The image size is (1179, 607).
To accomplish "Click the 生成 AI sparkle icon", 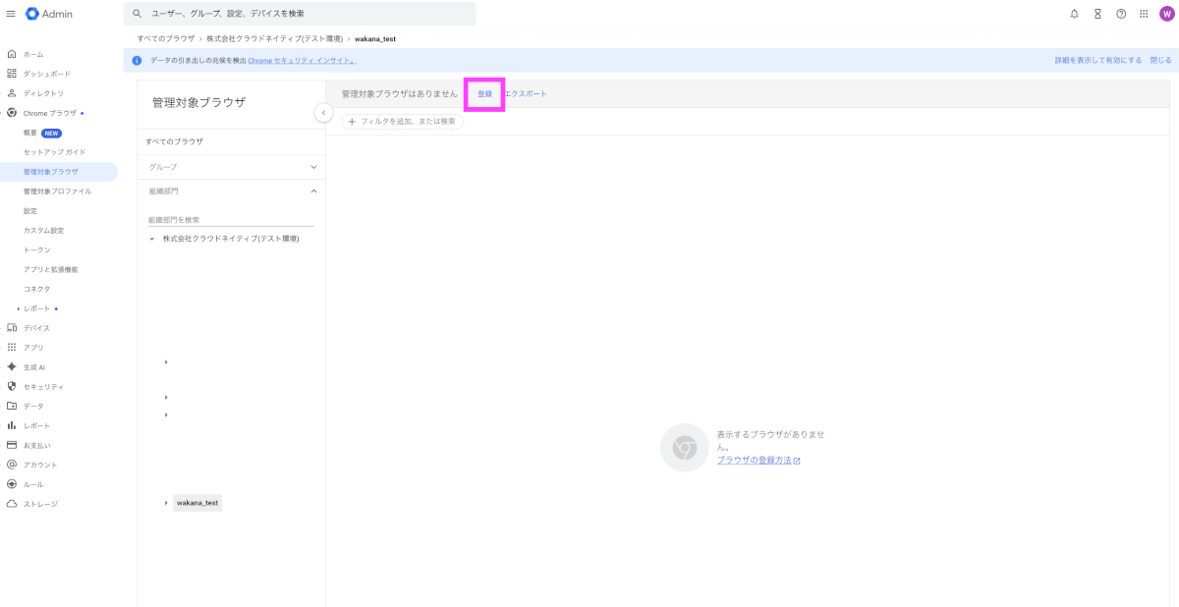I will [x=12, y=367].
